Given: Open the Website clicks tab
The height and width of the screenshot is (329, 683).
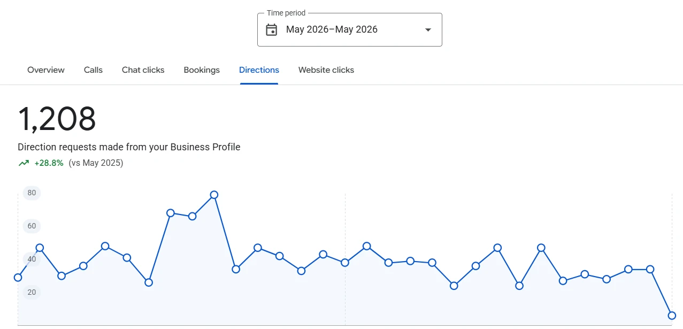Looking at the screenshot, I should [326, 70].
